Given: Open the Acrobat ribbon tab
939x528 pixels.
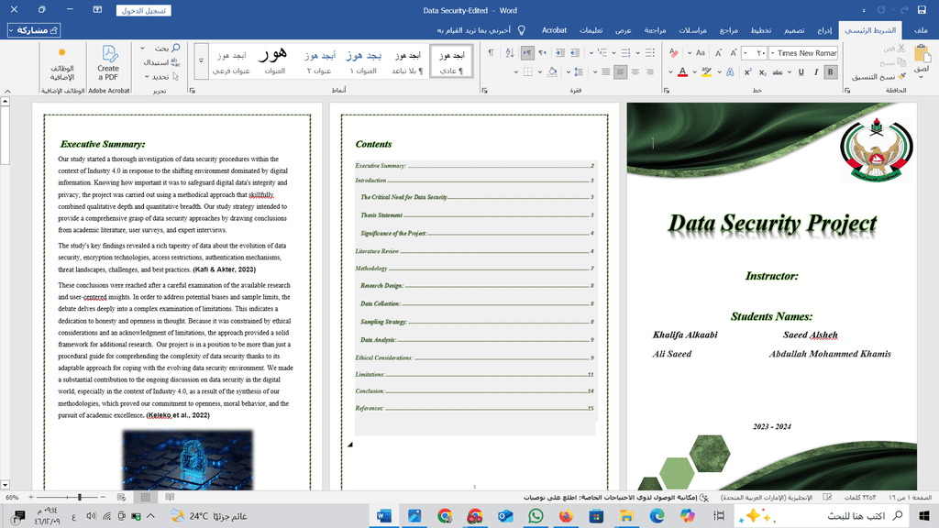Looking at the screenshot, I should coord(554,30).
